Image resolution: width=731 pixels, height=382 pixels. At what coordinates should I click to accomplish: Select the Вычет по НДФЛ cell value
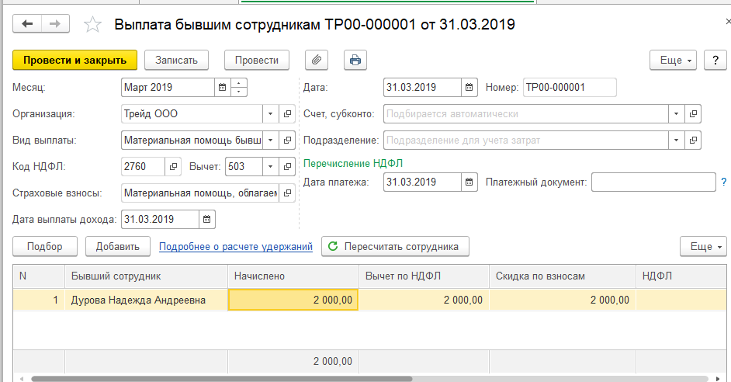424,300
